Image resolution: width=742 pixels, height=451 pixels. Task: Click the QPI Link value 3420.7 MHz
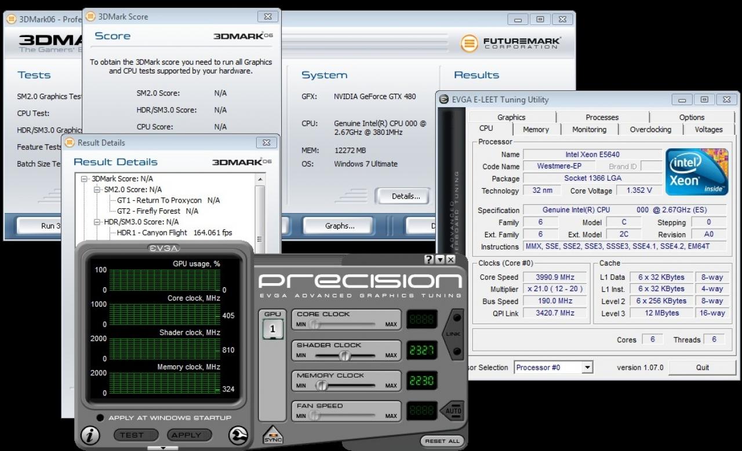tap(556, 313)
